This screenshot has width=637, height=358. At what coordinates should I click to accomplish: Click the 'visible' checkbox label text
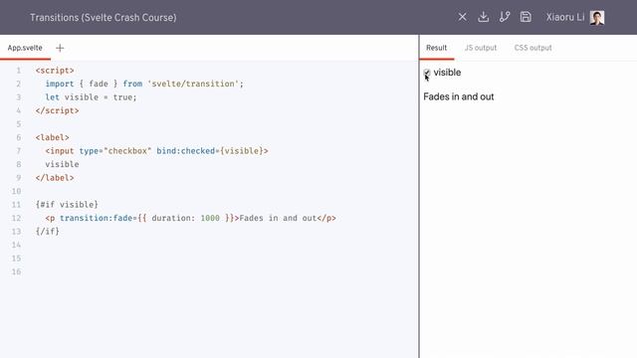447,73
